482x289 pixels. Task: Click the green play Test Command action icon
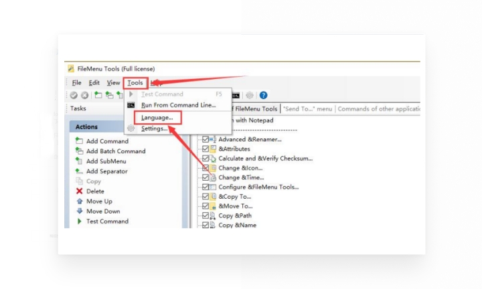click(x=79, y=221)
